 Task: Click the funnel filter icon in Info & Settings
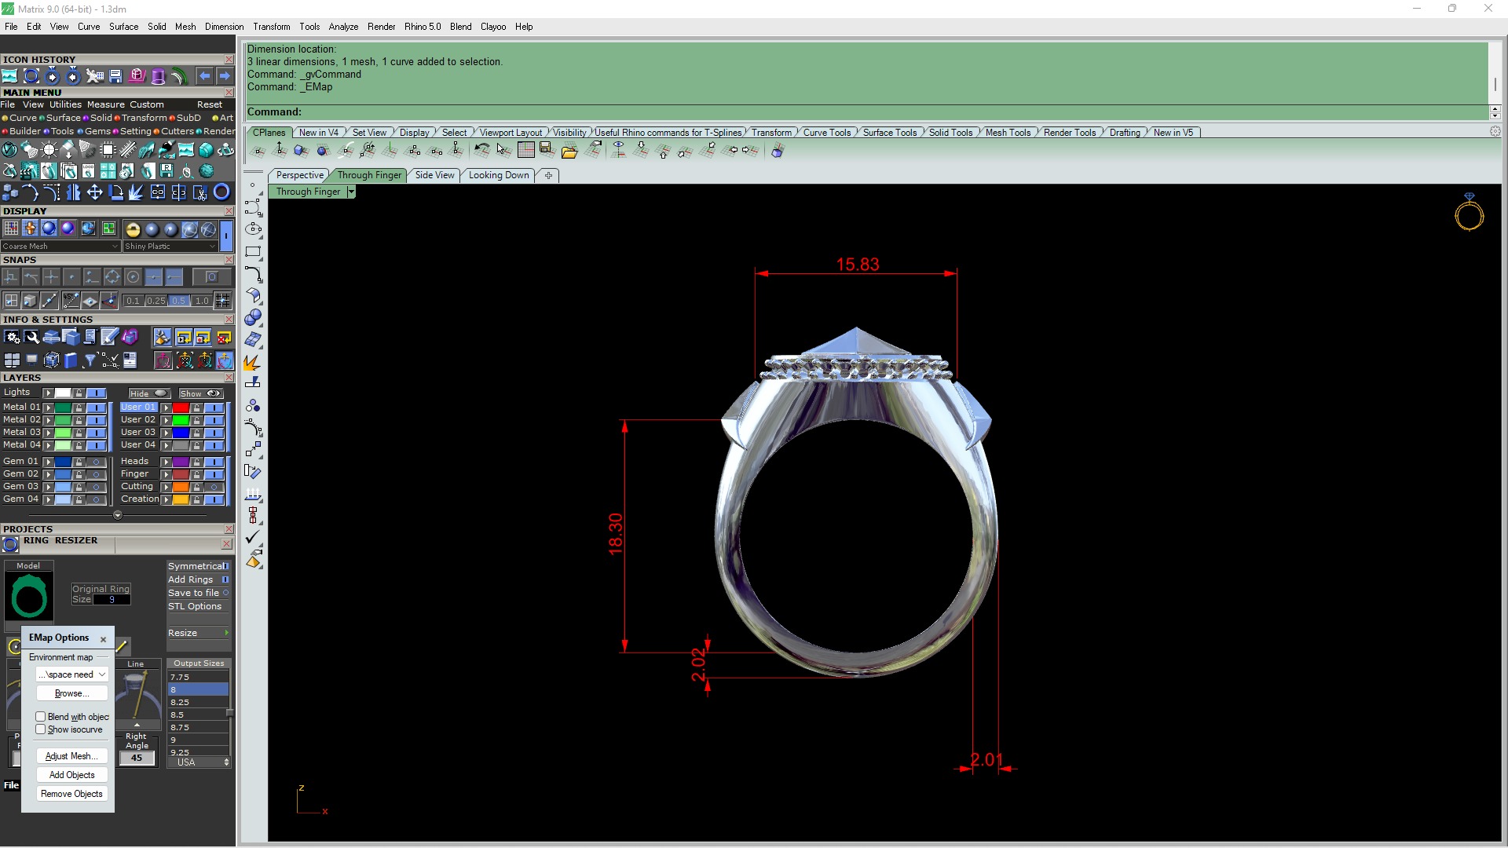point(90,360)
